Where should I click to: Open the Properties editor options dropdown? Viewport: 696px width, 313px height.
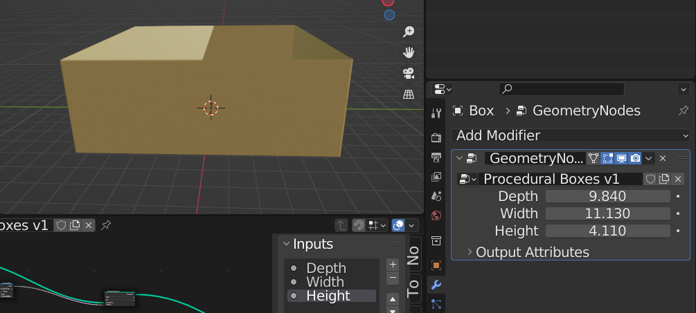click(x=683, y=89)
